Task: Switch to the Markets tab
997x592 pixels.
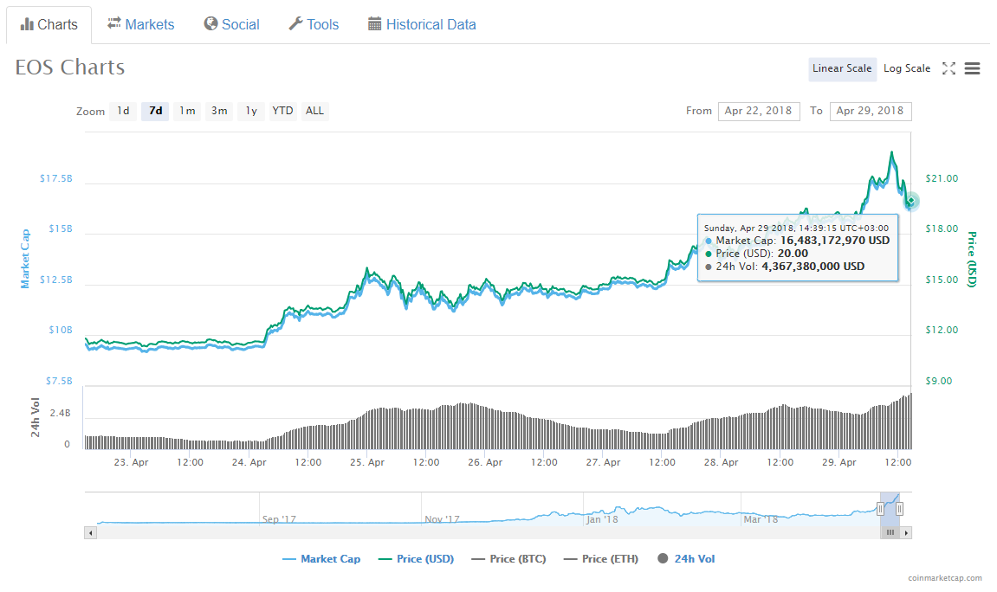Action: pyautogui.click(x=140, y=24)
